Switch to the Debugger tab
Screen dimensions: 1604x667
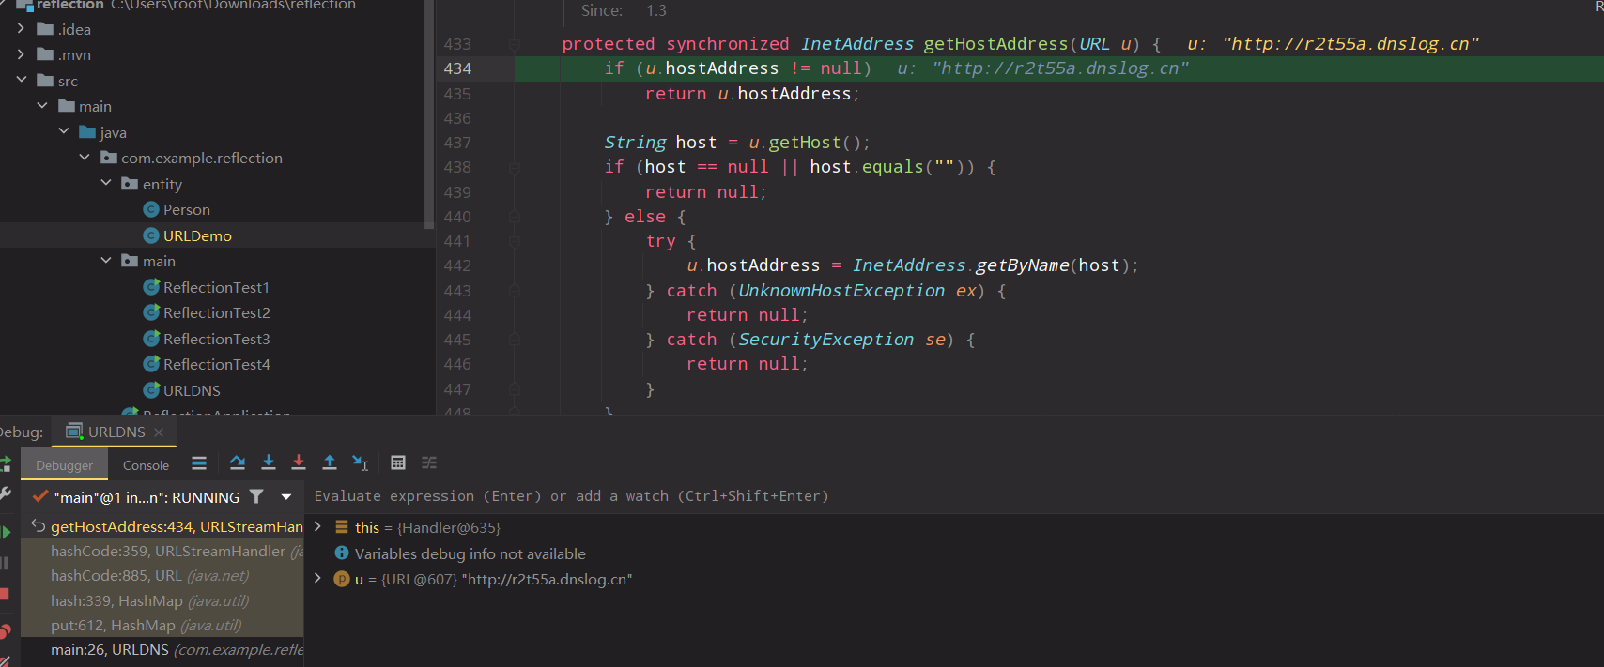65,465
